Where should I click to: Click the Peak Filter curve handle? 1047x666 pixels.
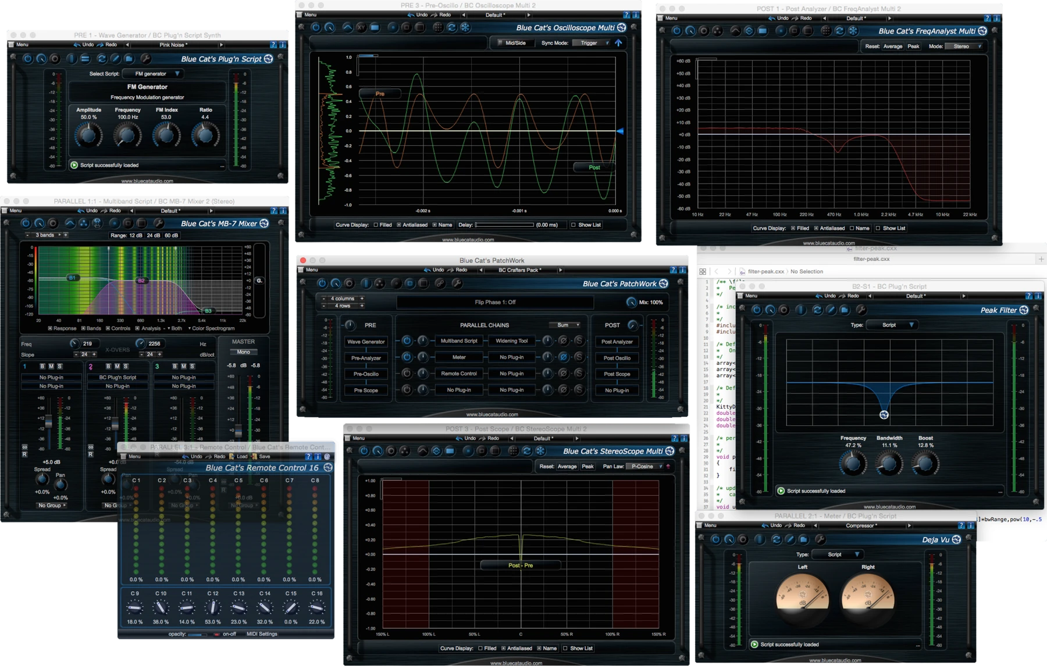[884, 414]
